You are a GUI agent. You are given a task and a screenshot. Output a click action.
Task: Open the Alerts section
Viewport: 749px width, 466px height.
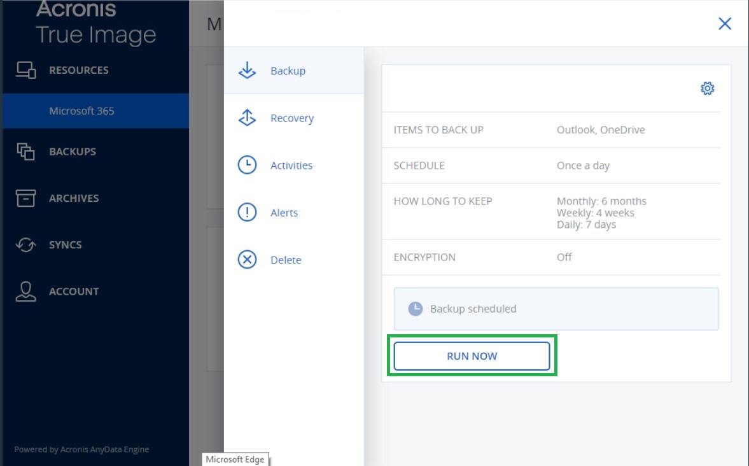click(284, 212)
